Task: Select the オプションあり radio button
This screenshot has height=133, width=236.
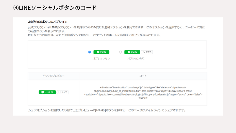Action: [x=120, y=52]
